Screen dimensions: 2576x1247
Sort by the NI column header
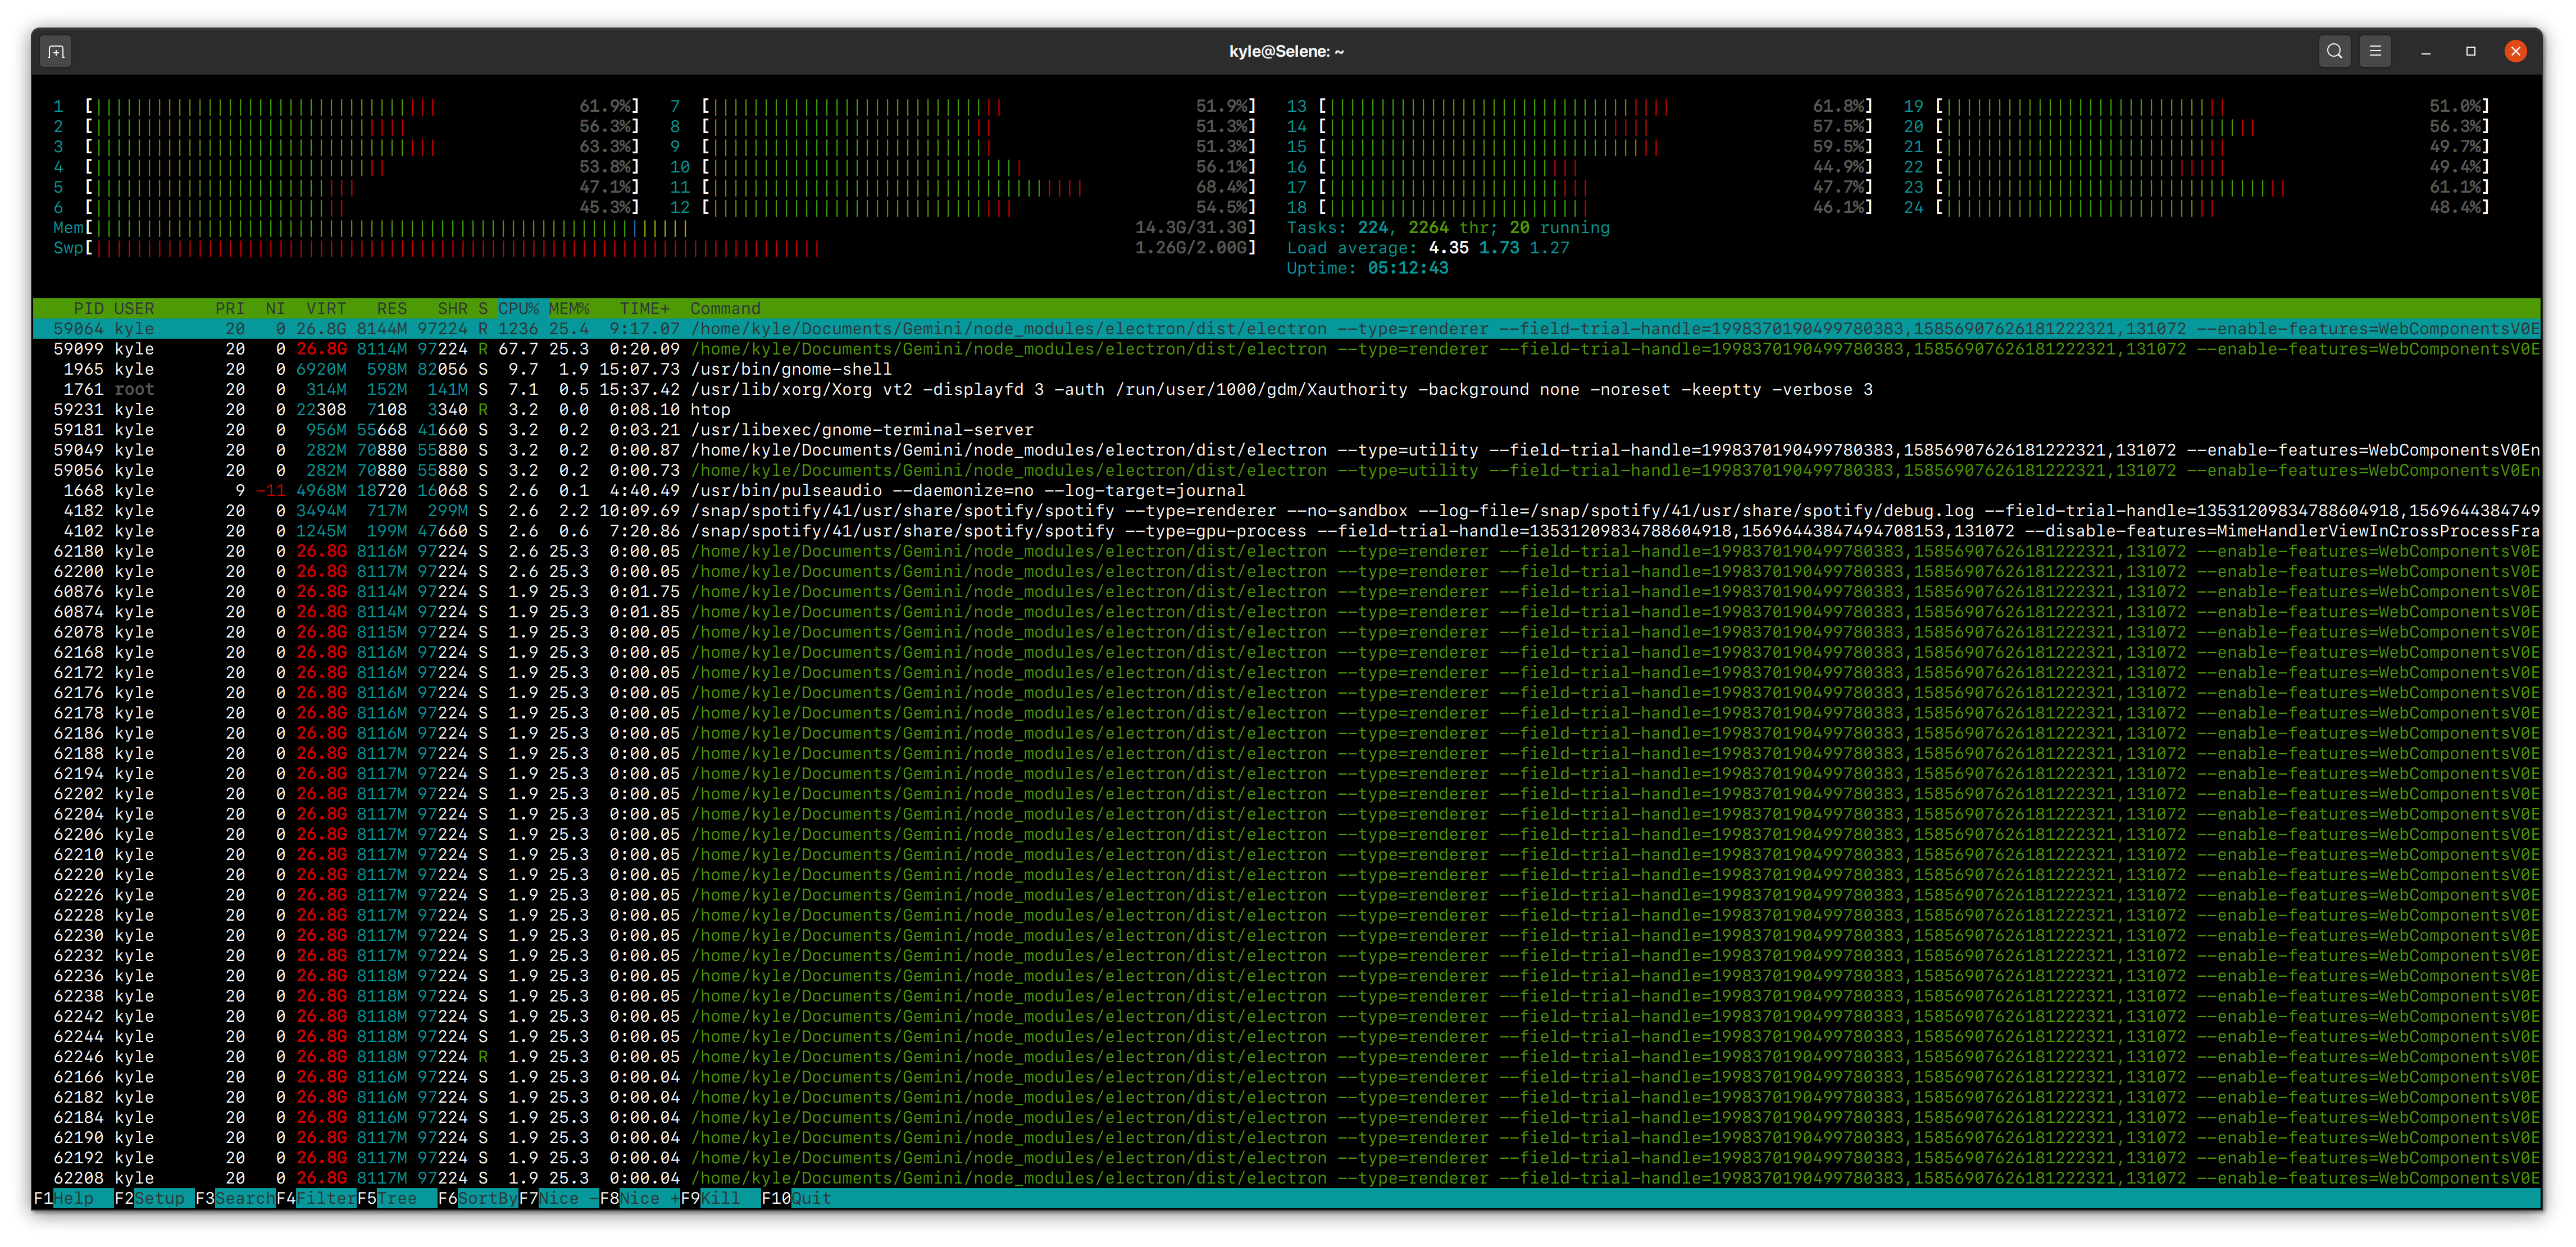(275, 309)
